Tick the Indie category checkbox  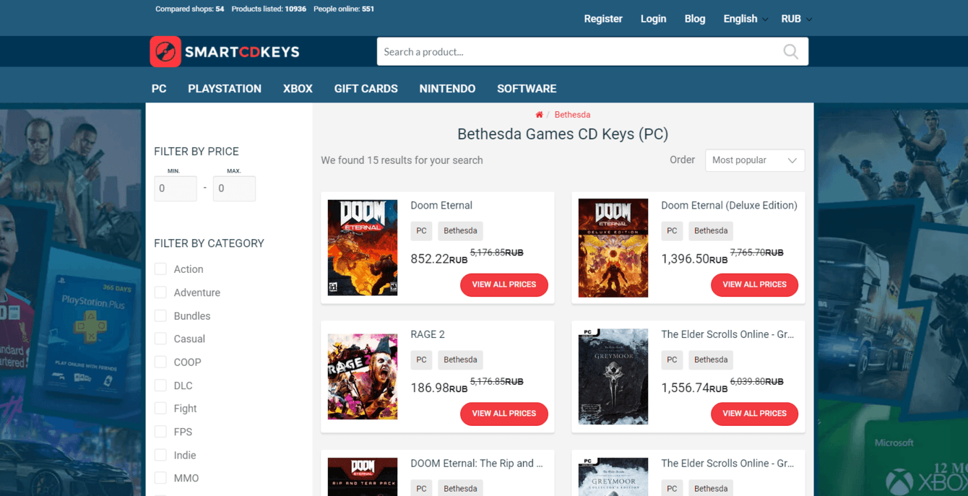[160, 456]
